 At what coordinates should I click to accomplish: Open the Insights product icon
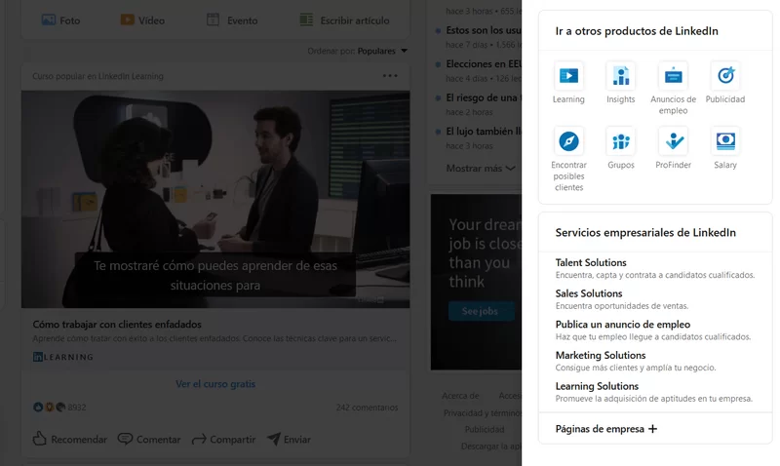coord(621,76)
